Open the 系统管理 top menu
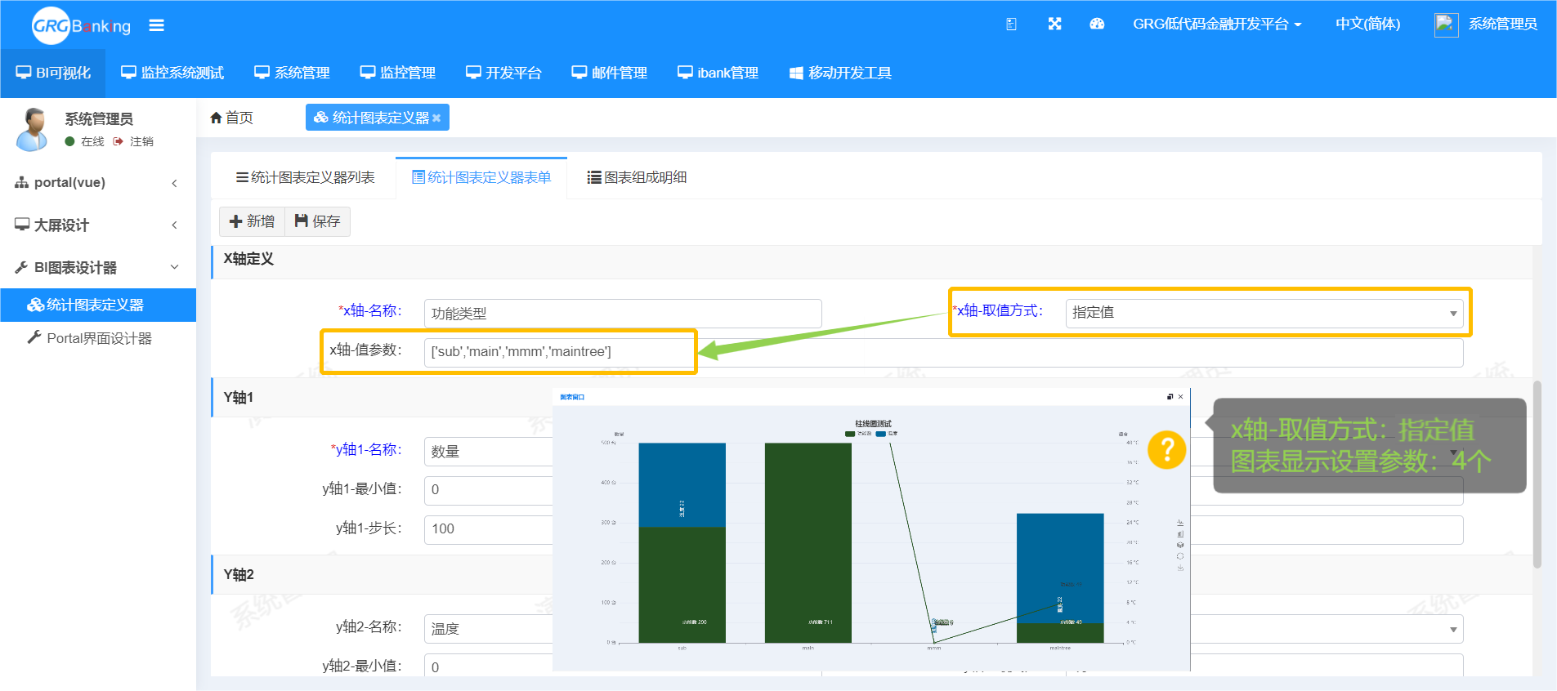Viewport: 1557px width, 691px height. coord(292,74)
